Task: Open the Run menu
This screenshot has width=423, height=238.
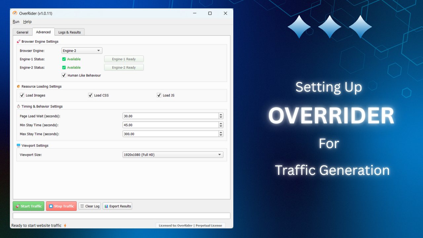Action: click(16, 22)
